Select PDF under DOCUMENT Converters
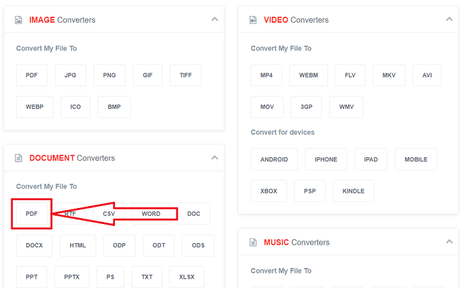Viewport: 461px width, 288px height. tap(32, 214)
